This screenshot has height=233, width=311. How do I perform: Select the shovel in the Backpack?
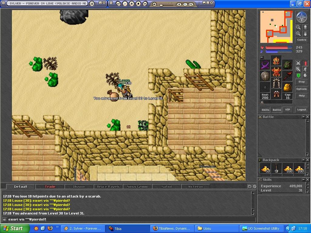click(276, 169)
